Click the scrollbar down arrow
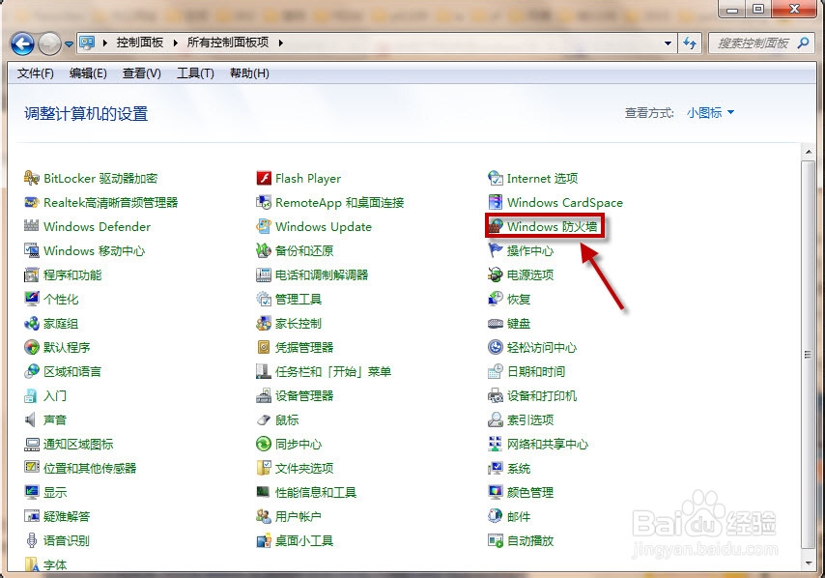This screenshot has height=578, width=825. tap(809, 564)
